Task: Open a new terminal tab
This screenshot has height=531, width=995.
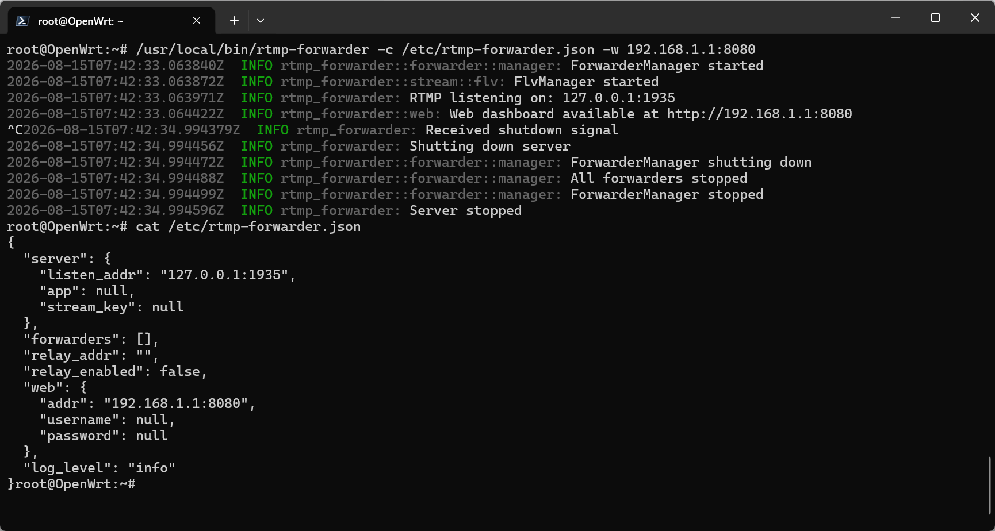Action: pyautogui.click(x=234, y=21)
